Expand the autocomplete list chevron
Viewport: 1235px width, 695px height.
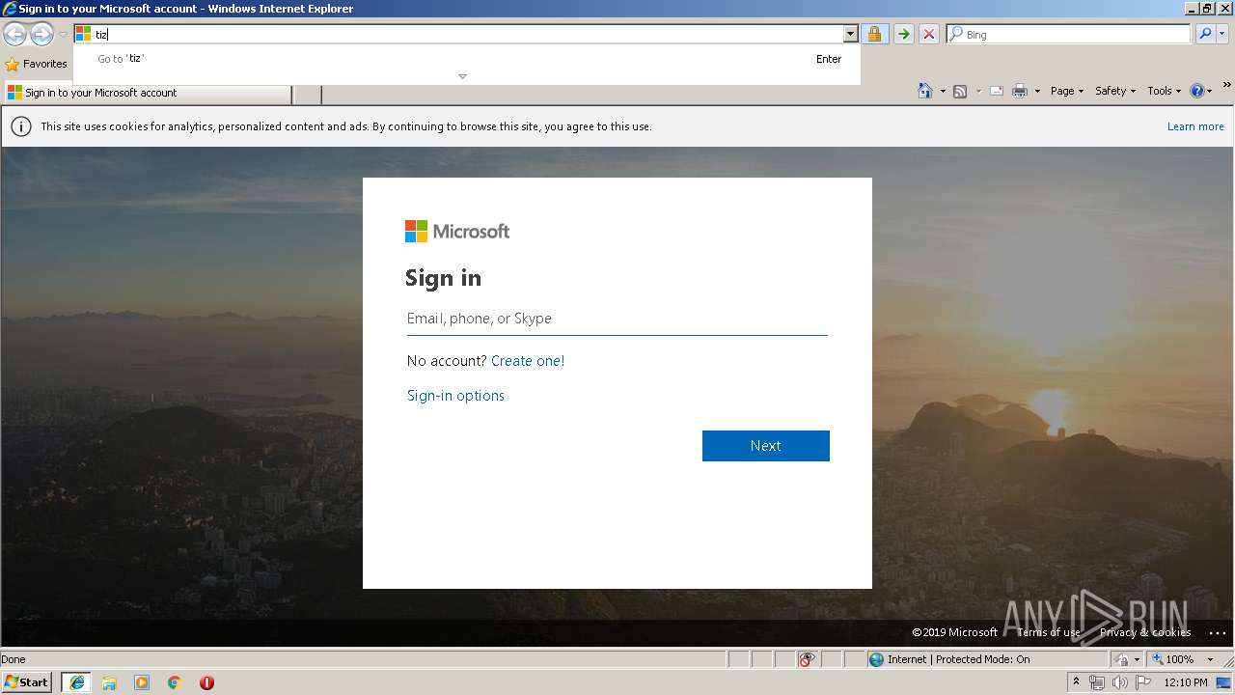[462, 76]
